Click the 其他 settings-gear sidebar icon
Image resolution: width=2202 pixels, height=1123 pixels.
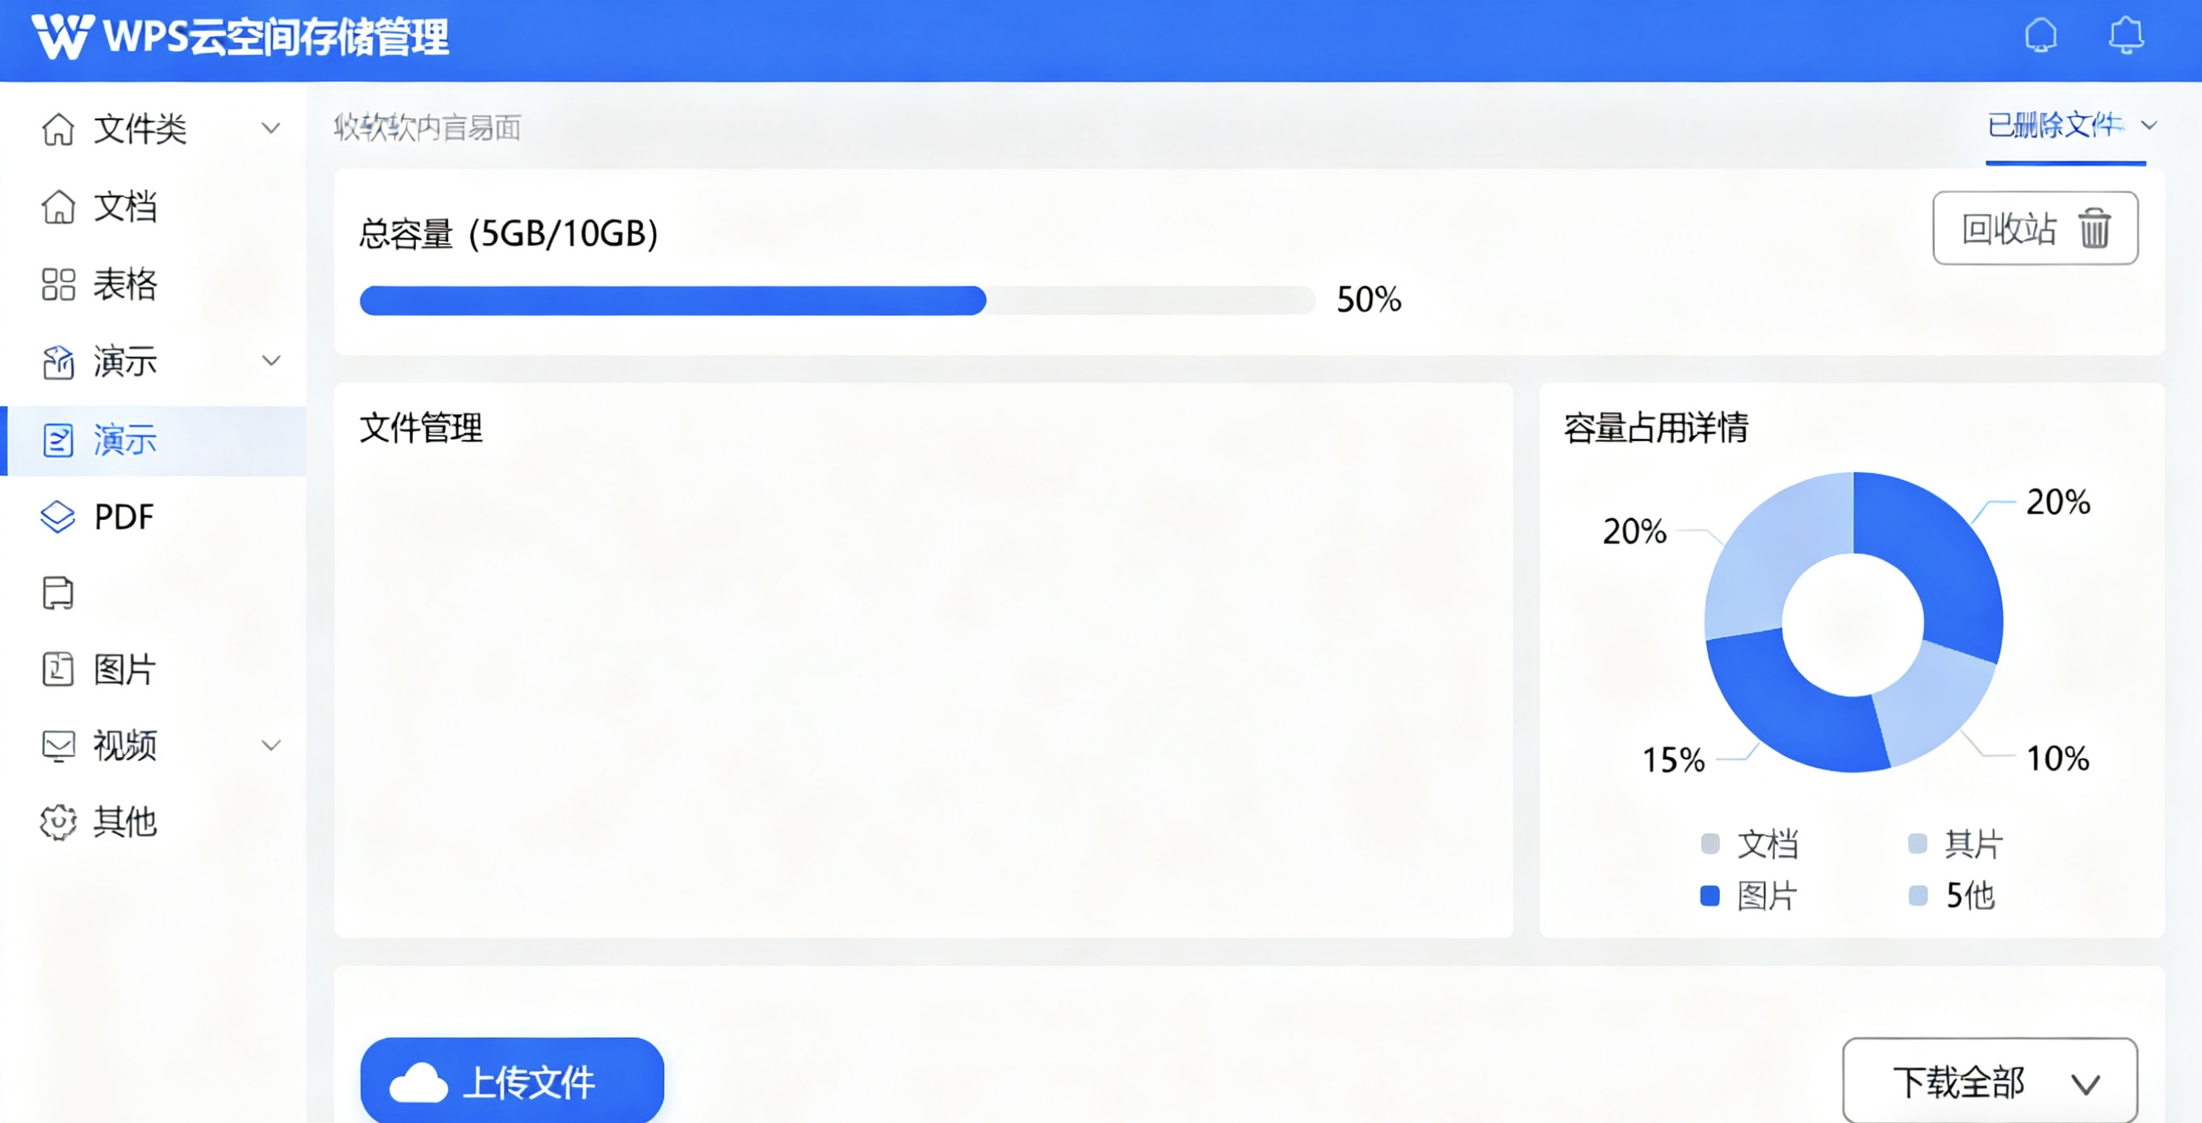[x=57, y=822]
